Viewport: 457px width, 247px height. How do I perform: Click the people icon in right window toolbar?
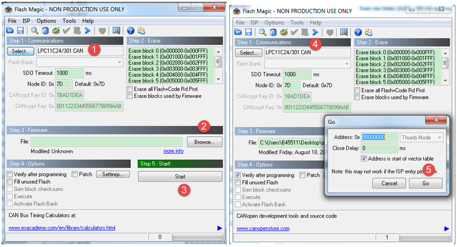(x=369, y=32)
